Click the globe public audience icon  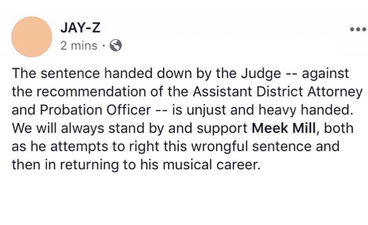point(116,46)
